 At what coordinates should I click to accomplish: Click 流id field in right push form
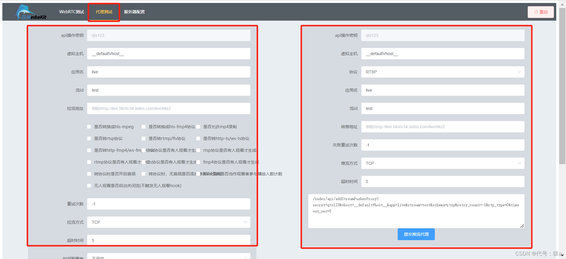pos(443,108)
